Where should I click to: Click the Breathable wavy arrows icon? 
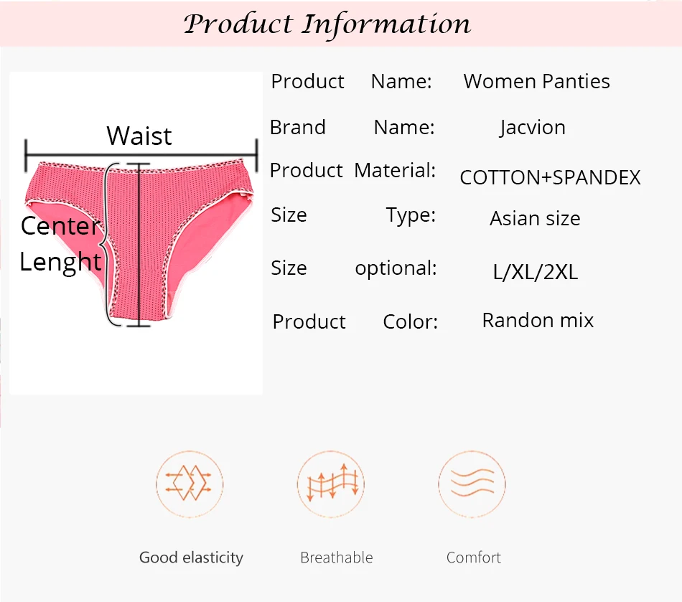click(x=331, y=484)
